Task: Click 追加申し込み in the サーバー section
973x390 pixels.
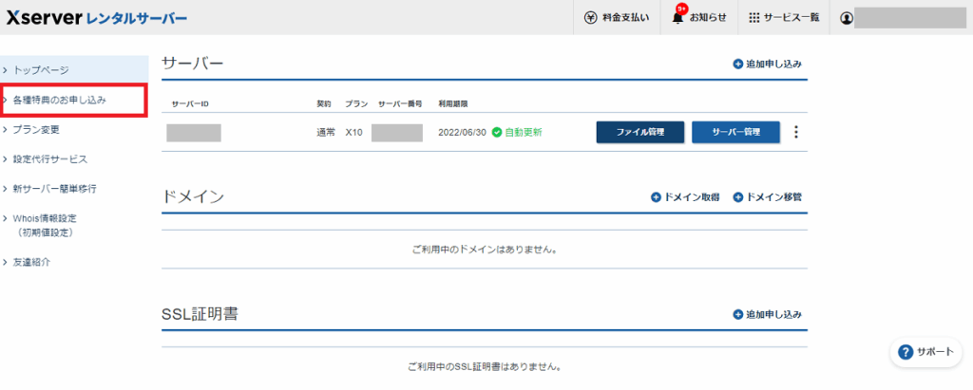Action: pos(768,65)
